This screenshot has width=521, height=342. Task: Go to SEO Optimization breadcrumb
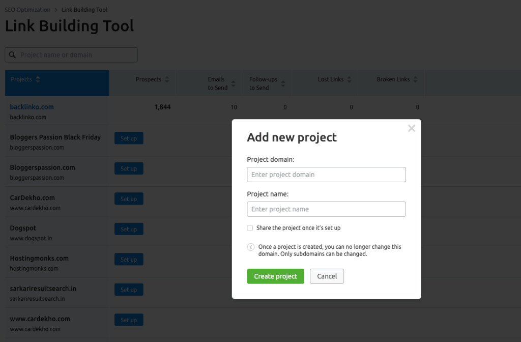click(27, 10)
